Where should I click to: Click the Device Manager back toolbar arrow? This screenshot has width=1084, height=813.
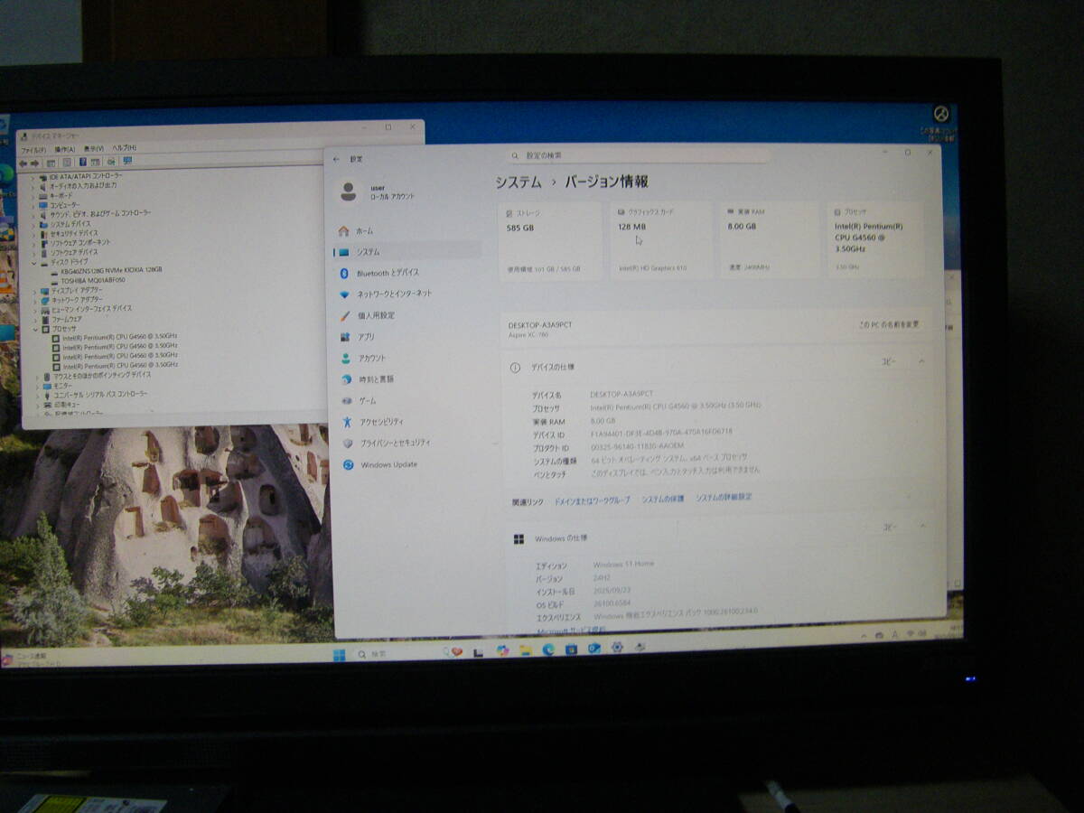(24, 163)
